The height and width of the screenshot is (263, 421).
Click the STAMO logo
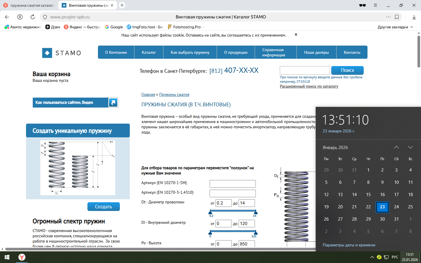pos(62,53)
